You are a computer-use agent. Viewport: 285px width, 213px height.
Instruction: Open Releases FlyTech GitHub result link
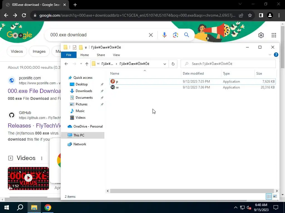click(34, 126)
